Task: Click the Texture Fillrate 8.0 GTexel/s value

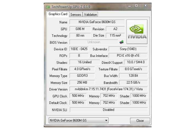Action: pos(133,69)
